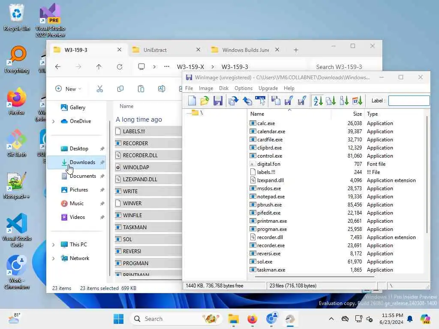
Task: Click the Type column header in WinImage
Action: click(394, 114)
